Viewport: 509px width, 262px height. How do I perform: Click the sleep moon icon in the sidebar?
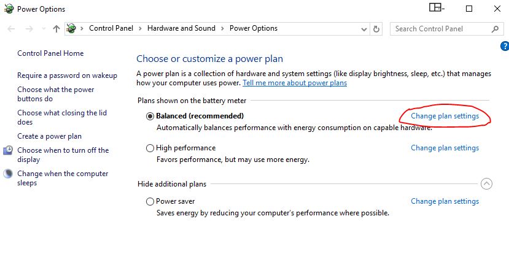coord(8,174)
